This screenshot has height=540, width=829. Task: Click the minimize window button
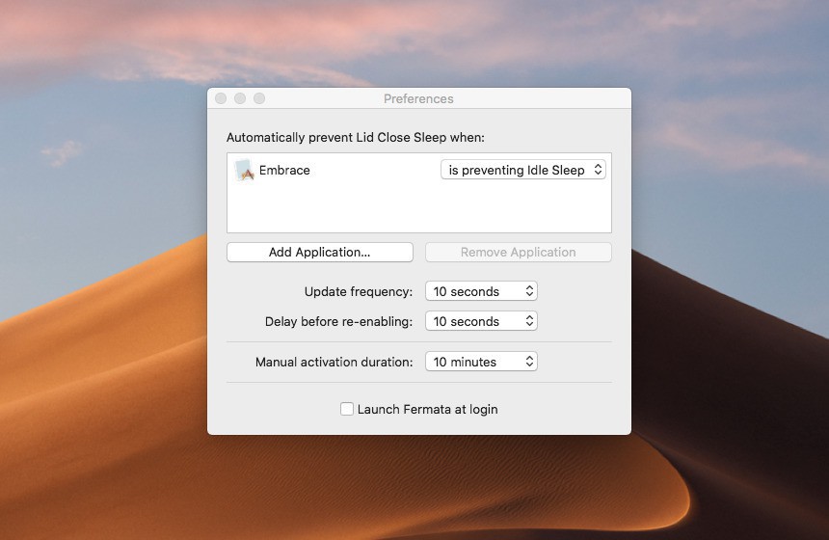(240, 98)
